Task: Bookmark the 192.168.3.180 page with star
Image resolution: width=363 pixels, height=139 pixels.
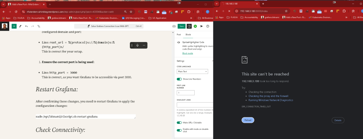Action: coord(286,11)
